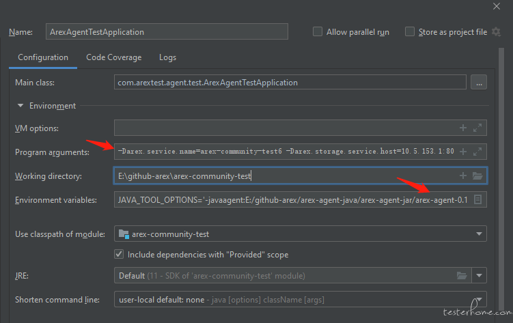Expand the Program arguments field
The image size is (513, 323).
point(477,152)
